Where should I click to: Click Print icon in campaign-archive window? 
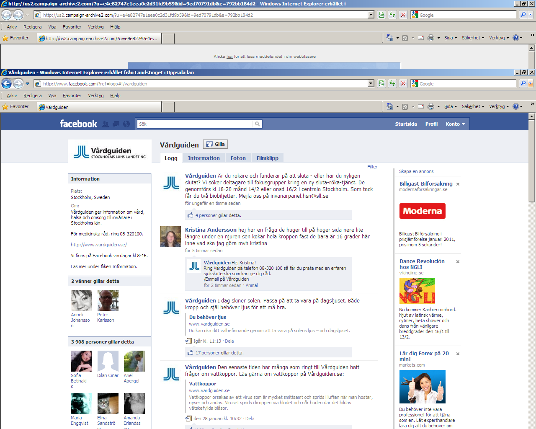[431, 38]
